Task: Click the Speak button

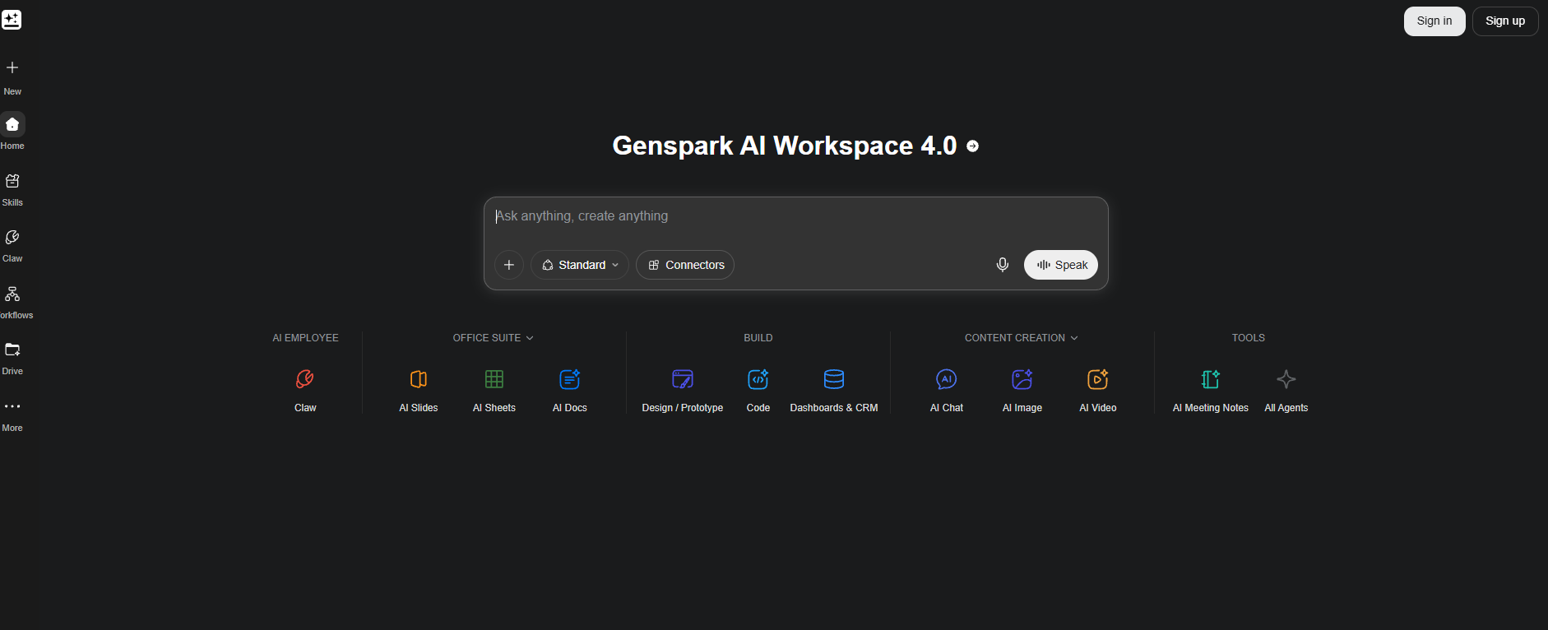Action: click(x=1061, y=265)
